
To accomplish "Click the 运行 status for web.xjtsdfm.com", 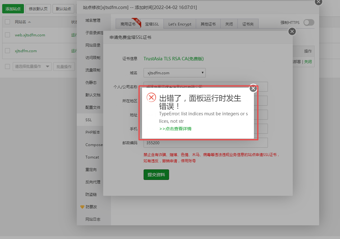I will tap(74, 35).
